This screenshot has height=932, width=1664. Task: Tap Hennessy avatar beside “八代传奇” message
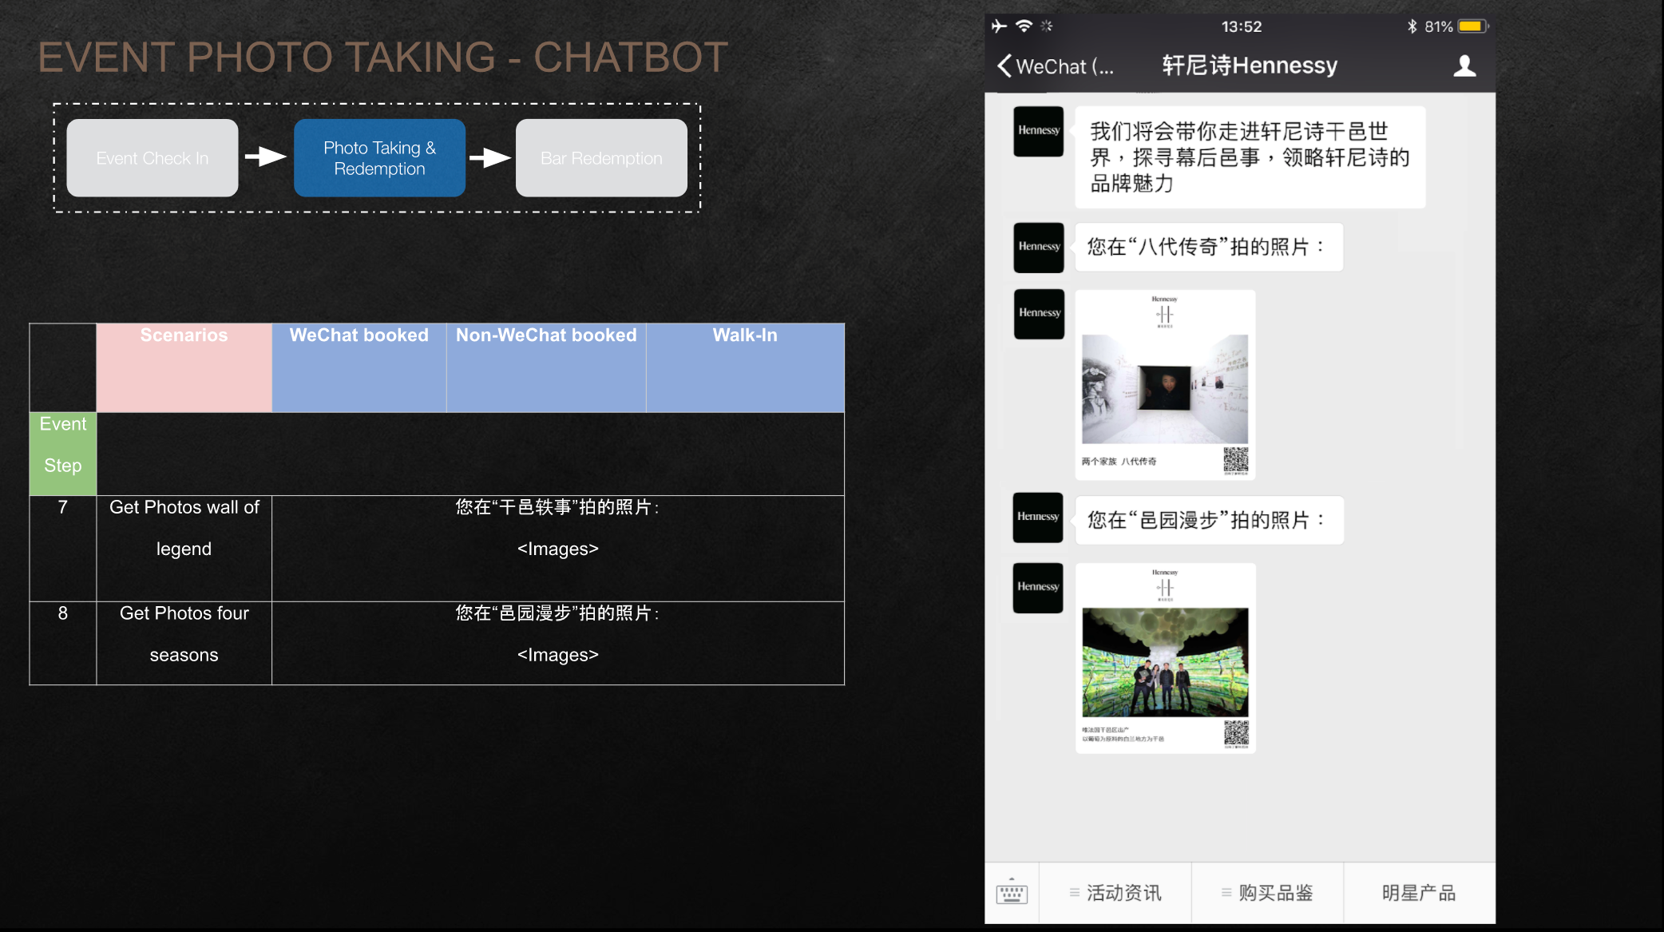point(1039,247)
